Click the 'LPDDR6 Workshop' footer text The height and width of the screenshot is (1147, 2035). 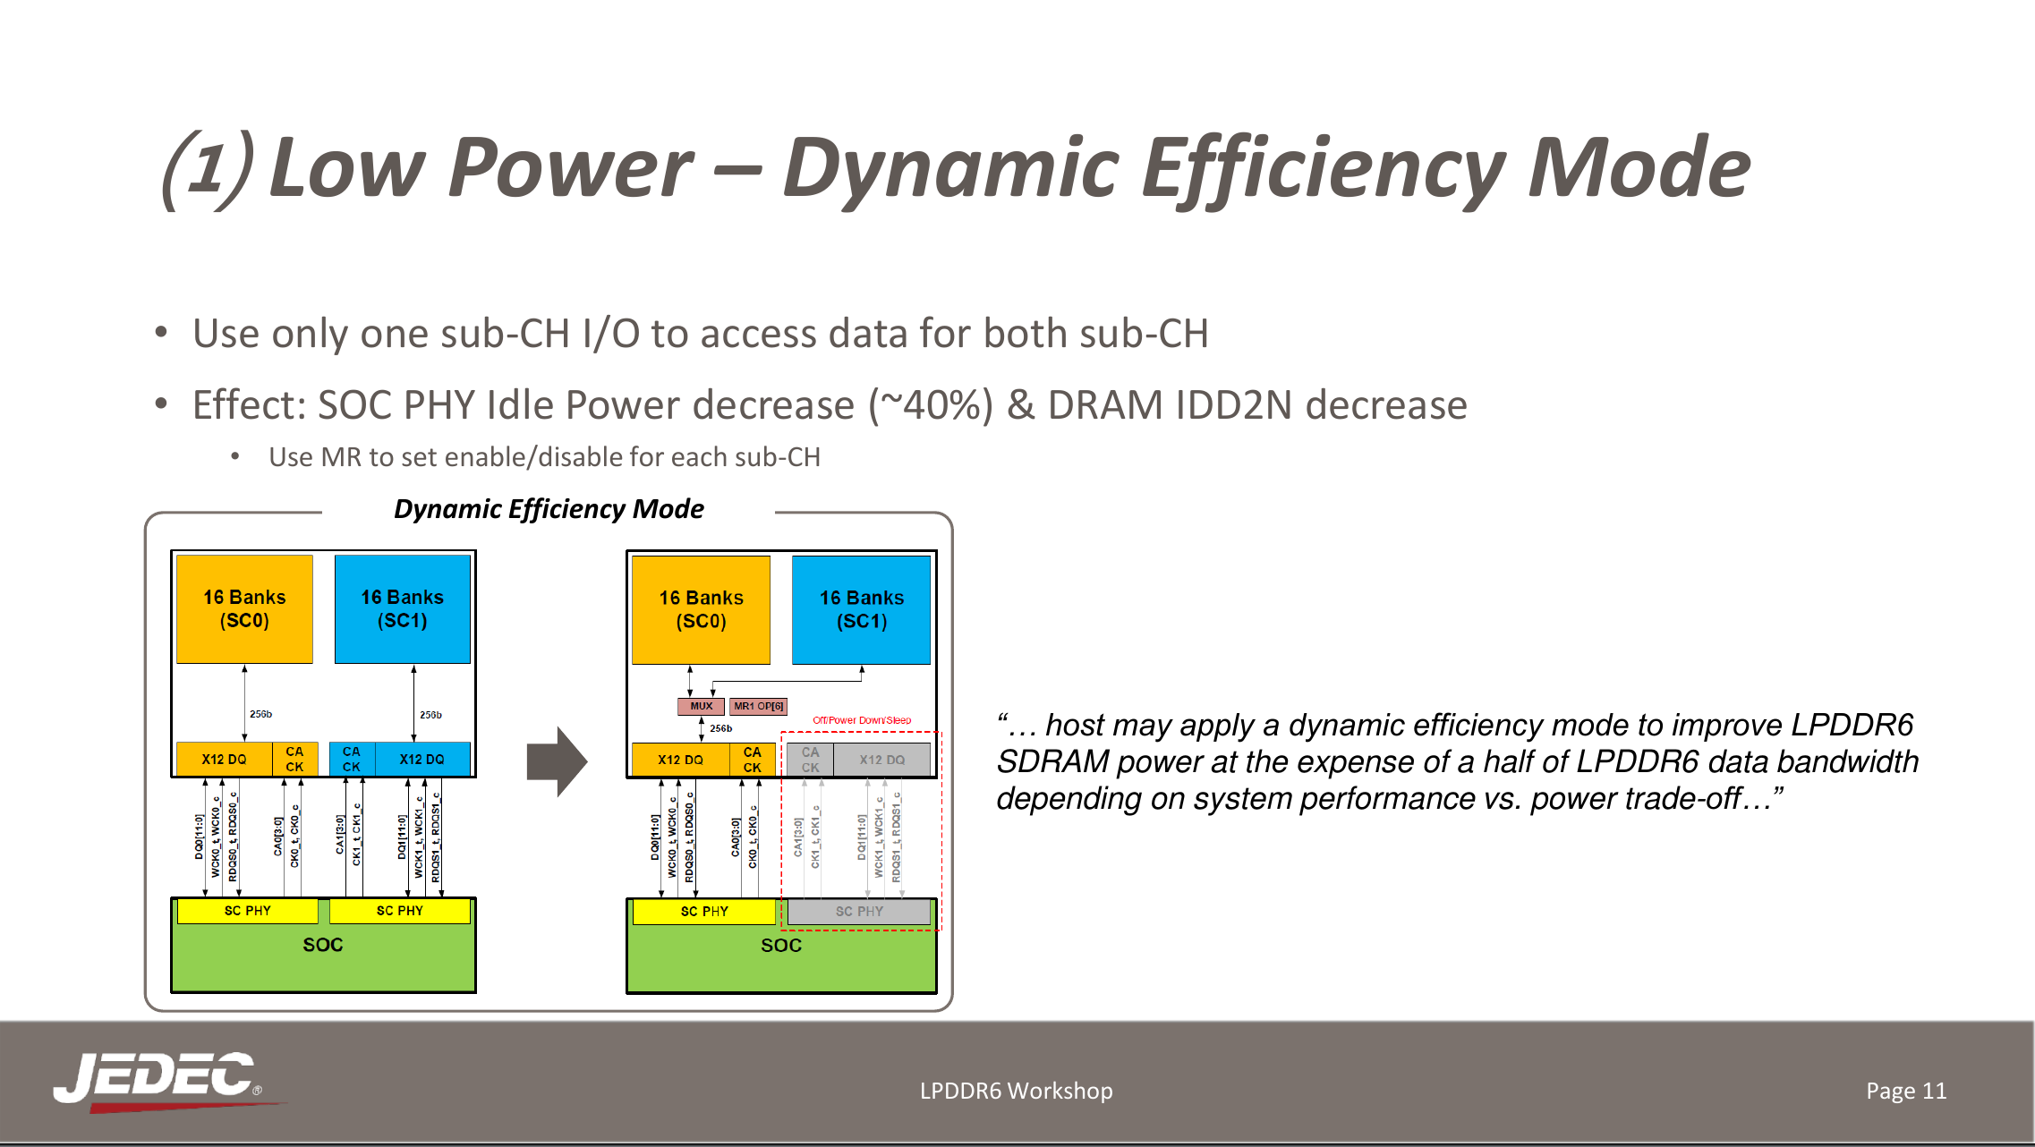[1016, 1091]
